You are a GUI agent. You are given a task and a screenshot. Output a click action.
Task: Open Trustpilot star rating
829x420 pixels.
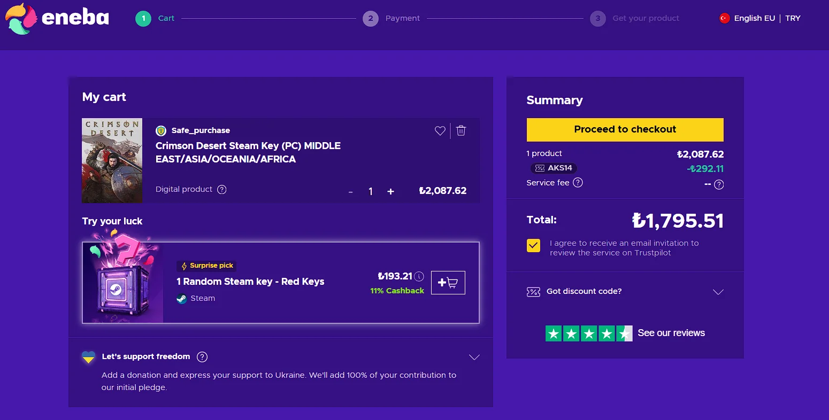[x=589, y=333]
